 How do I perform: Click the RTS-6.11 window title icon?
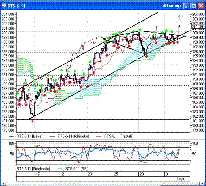point(4,6)
